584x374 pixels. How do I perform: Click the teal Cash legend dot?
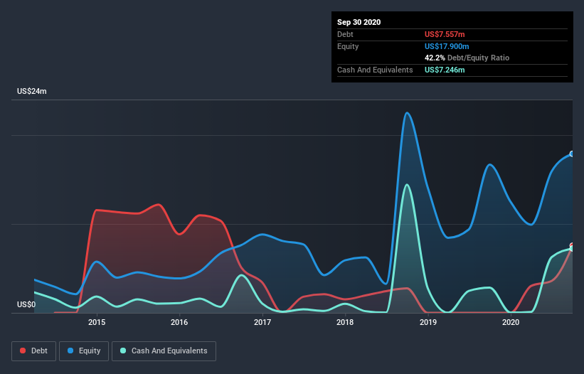[123, 351]
